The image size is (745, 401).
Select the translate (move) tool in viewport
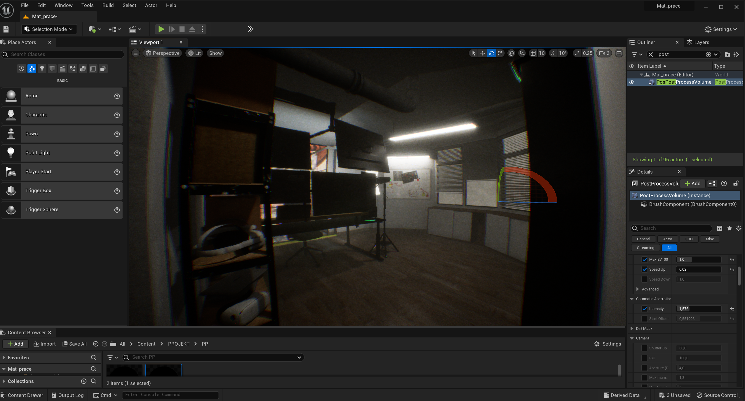click(483, 53)
